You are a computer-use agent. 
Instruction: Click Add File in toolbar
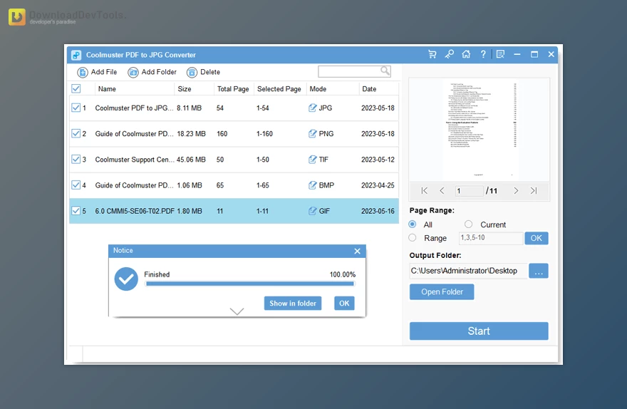coord(97,72)
